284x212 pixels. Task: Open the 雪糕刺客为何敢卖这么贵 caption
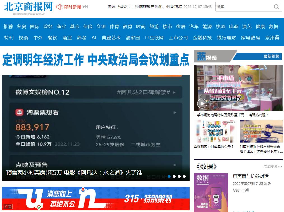click(x=214, y=146)
